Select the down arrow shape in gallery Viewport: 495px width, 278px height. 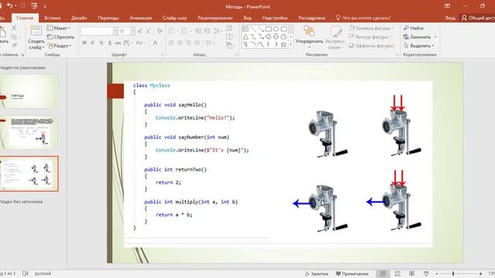276,37
